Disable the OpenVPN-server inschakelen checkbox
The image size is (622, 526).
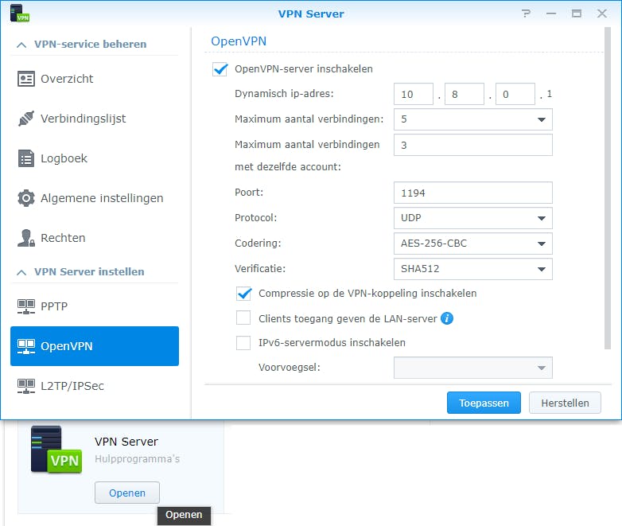click(x=220, y=69)
